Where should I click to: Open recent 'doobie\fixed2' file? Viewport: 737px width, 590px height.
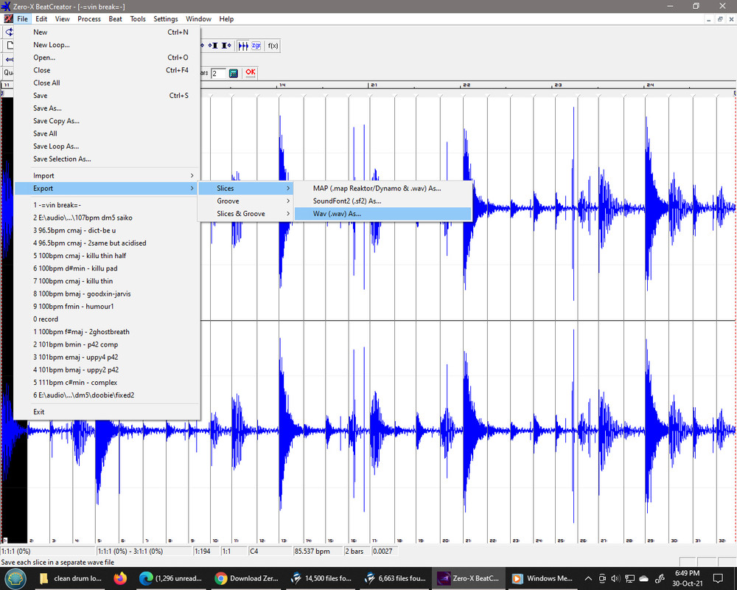(107, 395)
